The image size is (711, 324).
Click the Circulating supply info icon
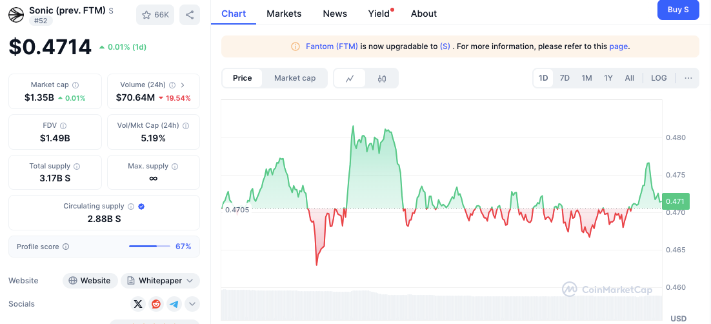[131, 207]
